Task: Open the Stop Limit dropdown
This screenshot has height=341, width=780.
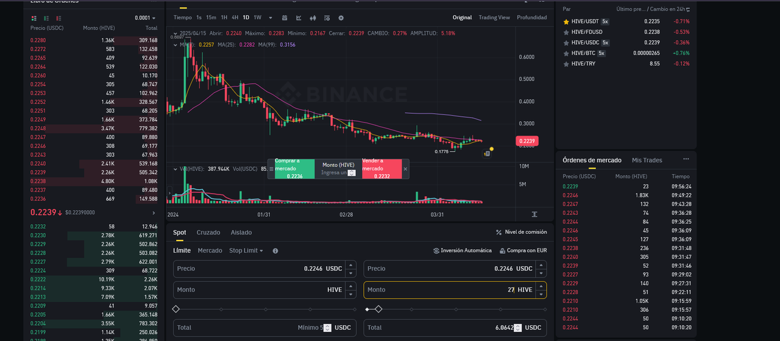Action: tap(246, 251)
